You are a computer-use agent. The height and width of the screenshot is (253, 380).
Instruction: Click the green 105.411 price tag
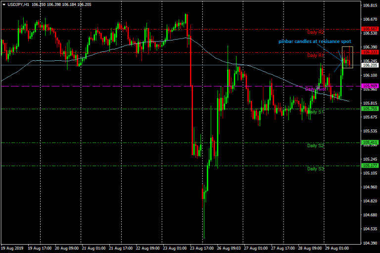370,142
